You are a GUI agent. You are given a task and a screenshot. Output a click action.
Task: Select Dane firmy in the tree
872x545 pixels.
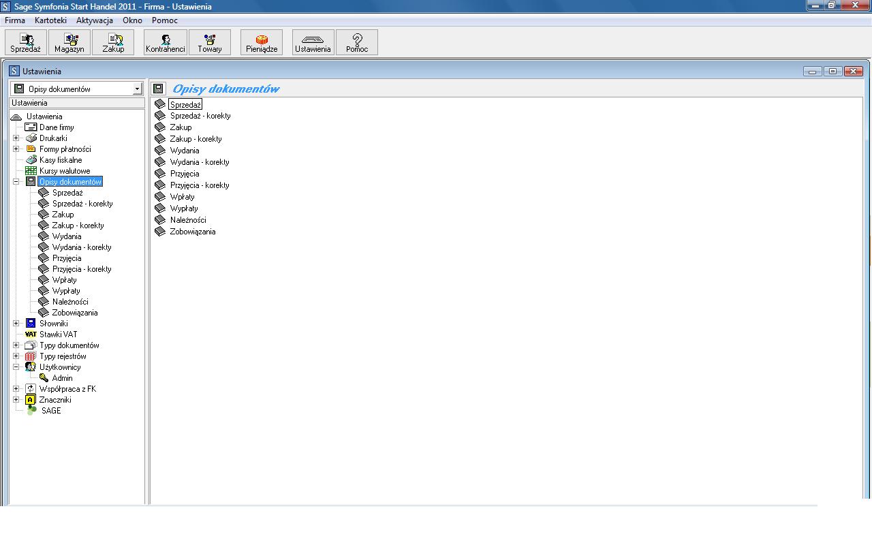(57, 127)
